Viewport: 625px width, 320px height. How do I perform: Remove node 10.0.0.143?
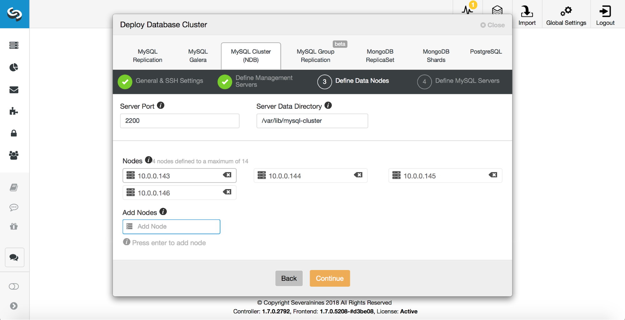tap(227, 175)
